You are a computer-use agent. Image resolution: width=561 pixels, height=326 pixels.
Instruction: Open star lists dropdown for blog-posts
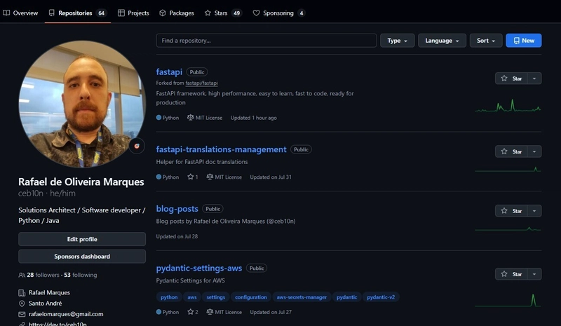pyautogui.click(x=534, y=211)
